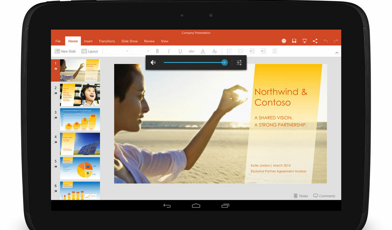Redo the last action
Viewport: 392px width, 230px height.
[336, 40]
